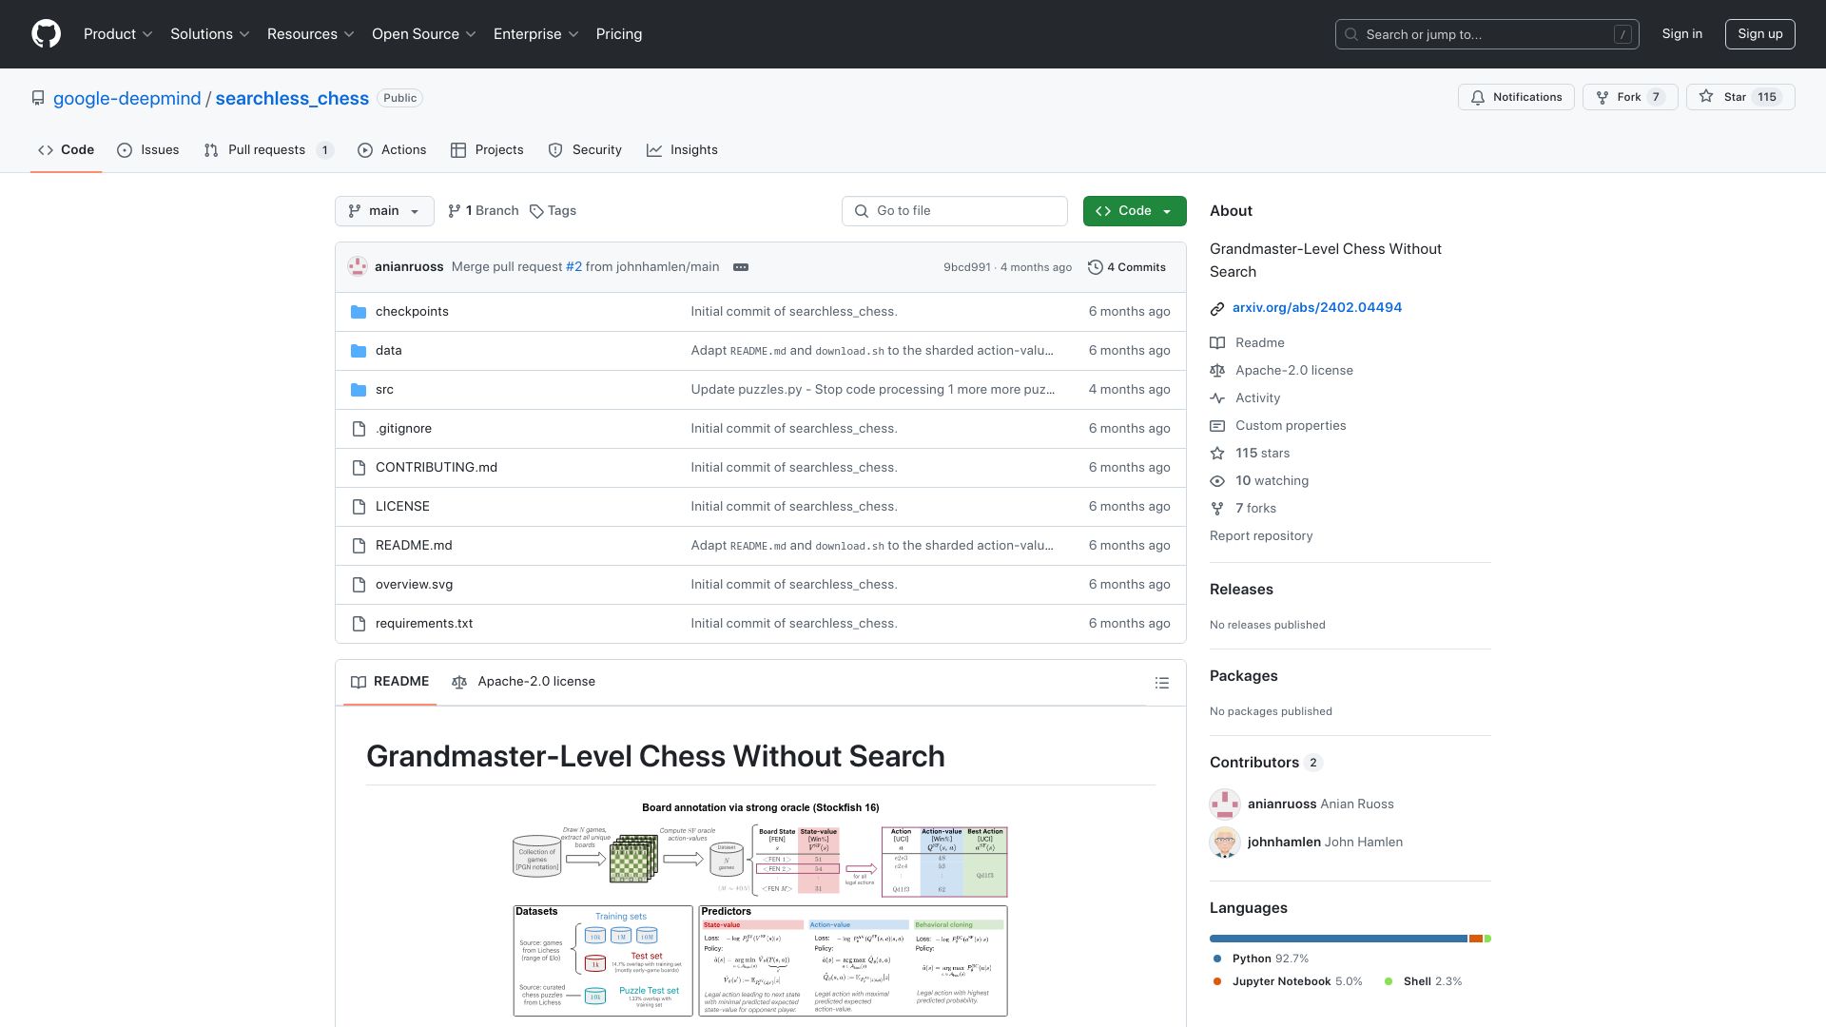The width and height of the screenshot is (1826, 1027).
Task: Open johnhamlen contributor avatar
Action: click(x=1225, y=843)
